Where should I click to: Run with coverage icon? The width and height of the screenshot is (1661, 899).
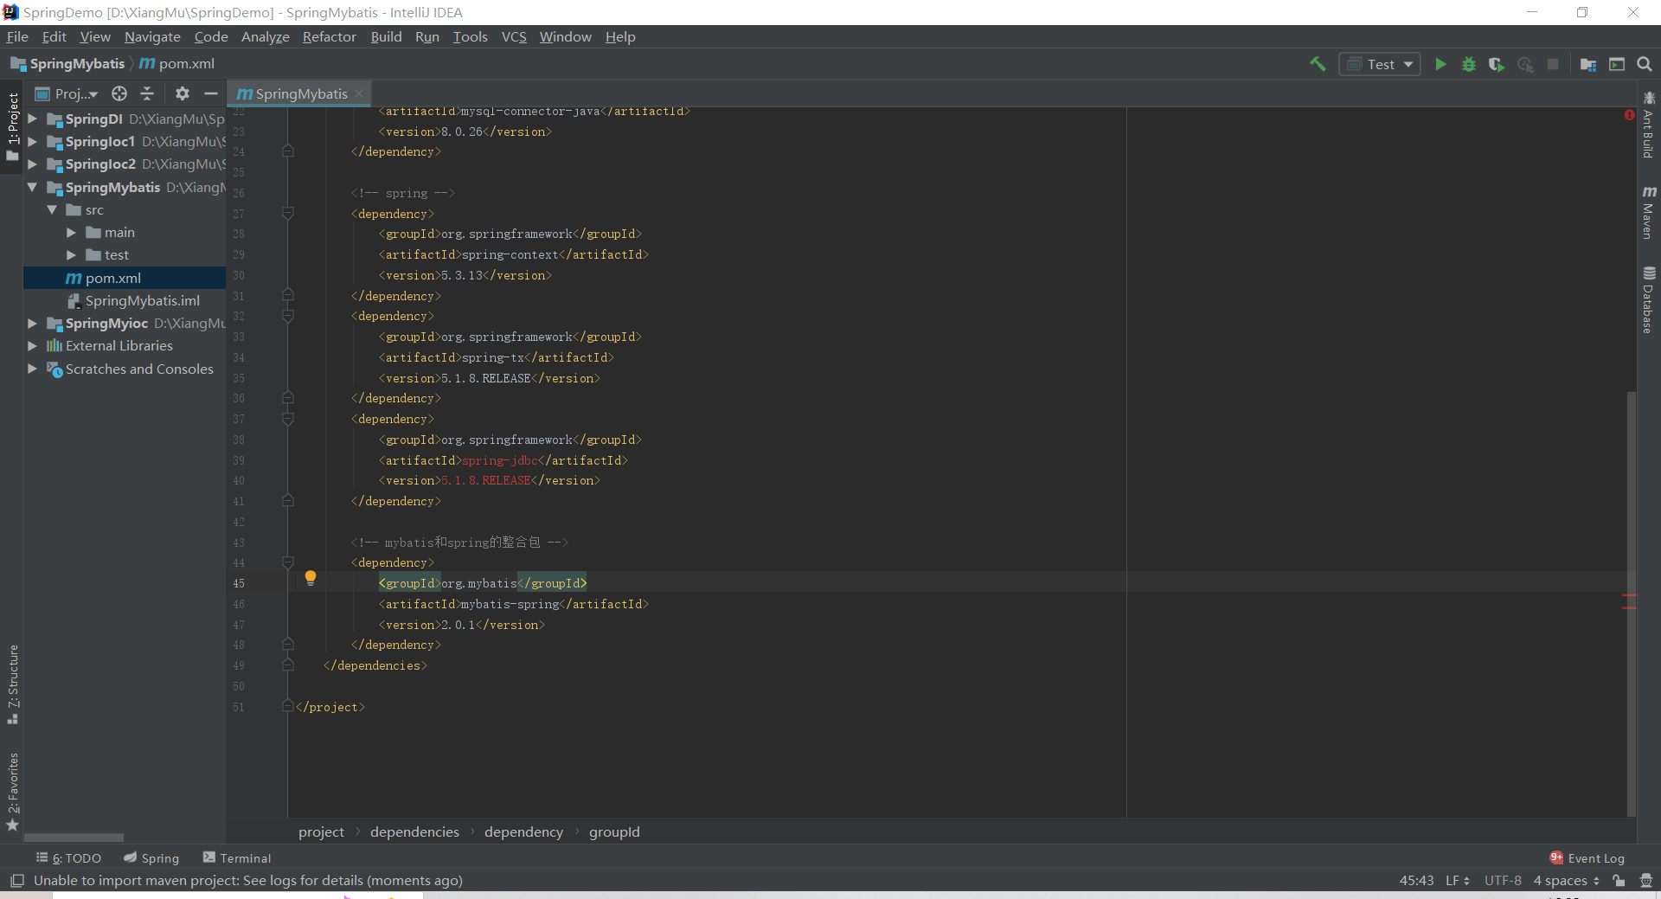1497,64
